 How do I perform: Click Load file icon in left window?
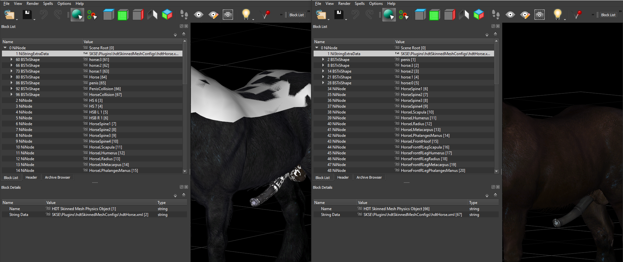(9, 15)
